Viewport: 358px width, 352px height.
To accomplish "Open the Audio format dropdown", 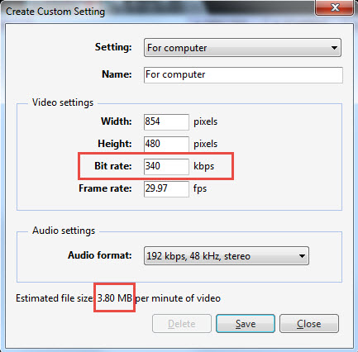I will pos(227,256).
